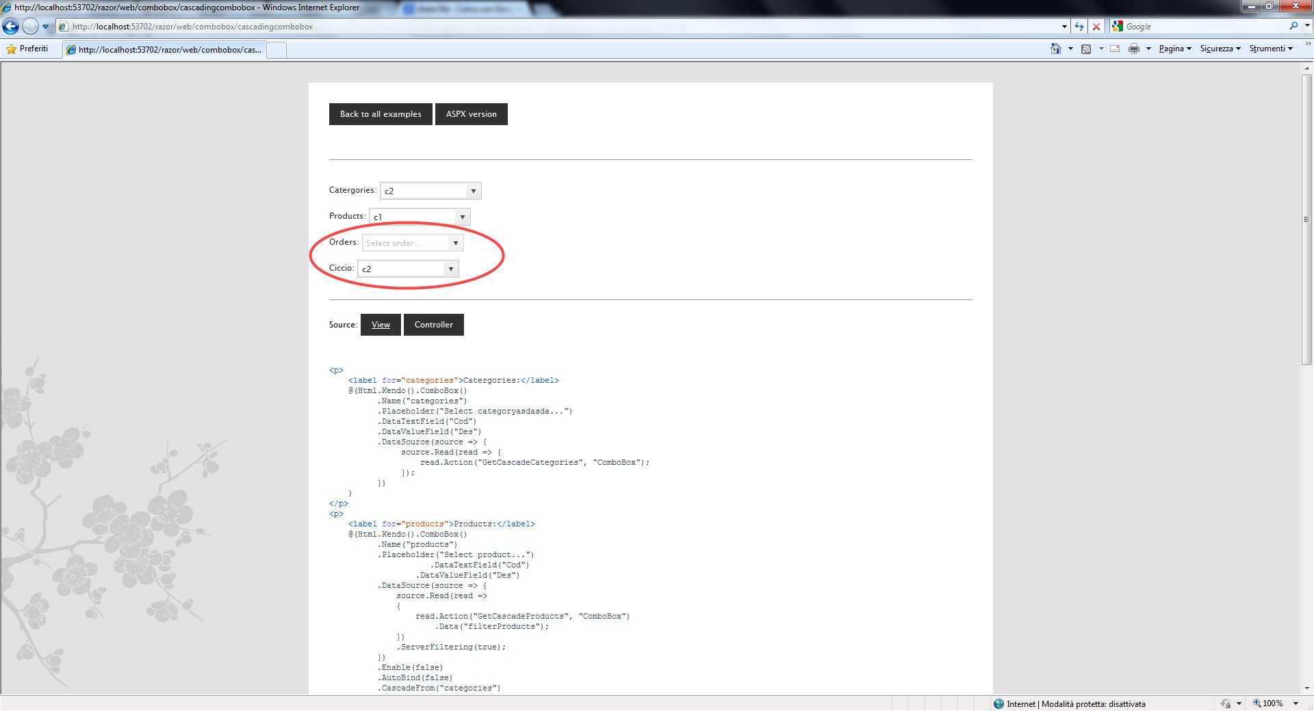Click the Categories combobox text field
This screenshot has width=1314, height=711.
coord(424,191)
